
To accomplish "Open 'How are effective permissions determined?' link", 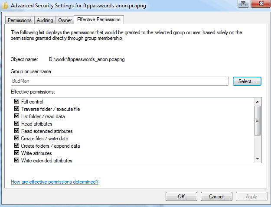I will (x=55, y=182).
